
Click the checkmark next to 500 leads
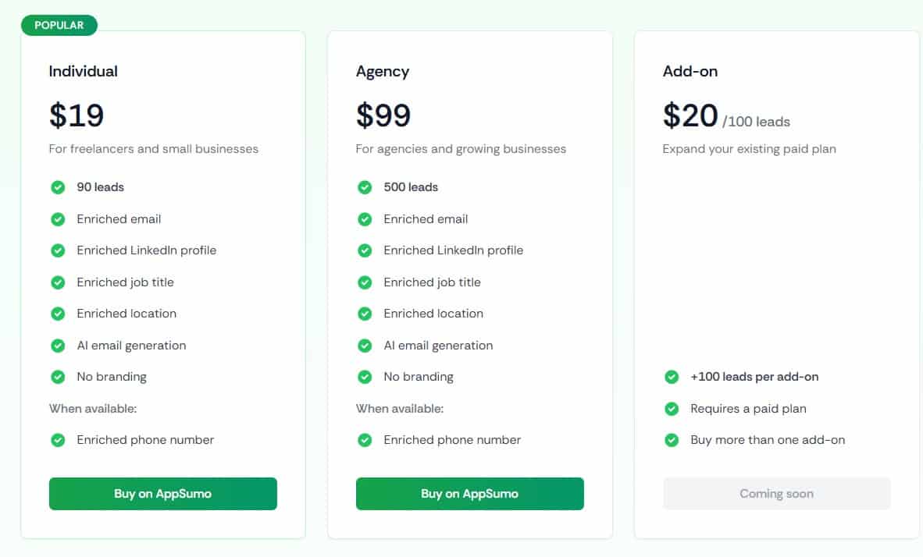365,187
